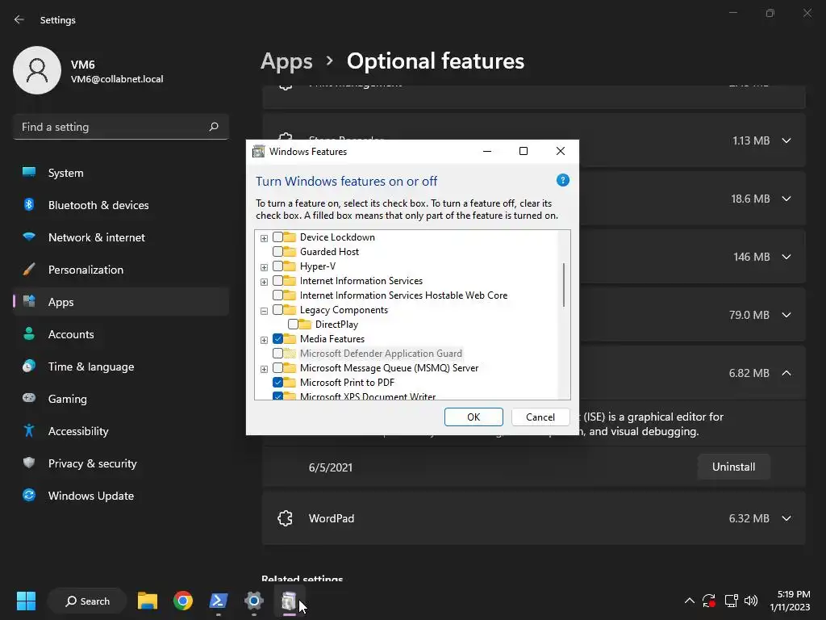
Task: Expand the 1.13 MB feature row chevron
Action: [786, 140]
